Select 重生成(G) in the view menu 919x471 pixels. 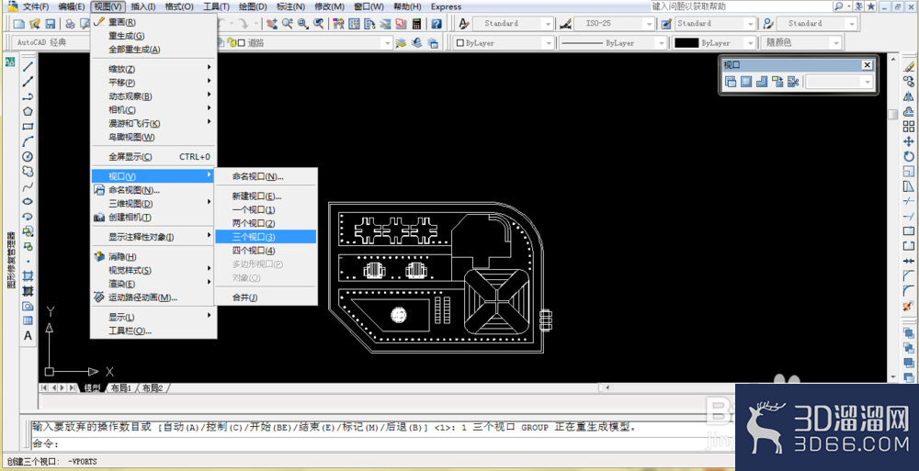153,36
